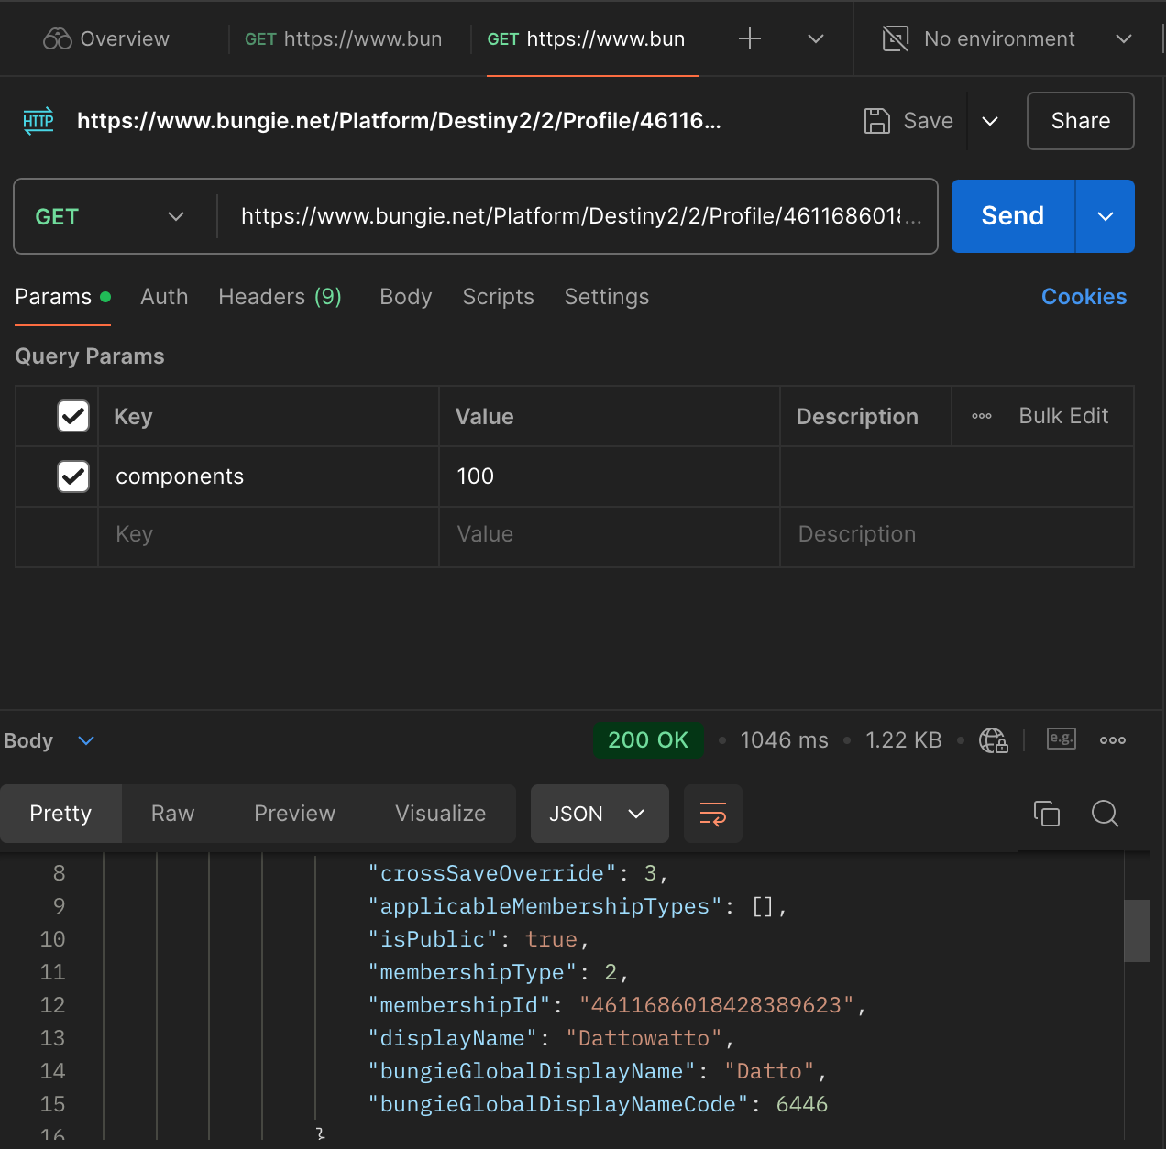
Task: Open the response more options dots
Action: pyautogui.click(x=1113, y=740)
